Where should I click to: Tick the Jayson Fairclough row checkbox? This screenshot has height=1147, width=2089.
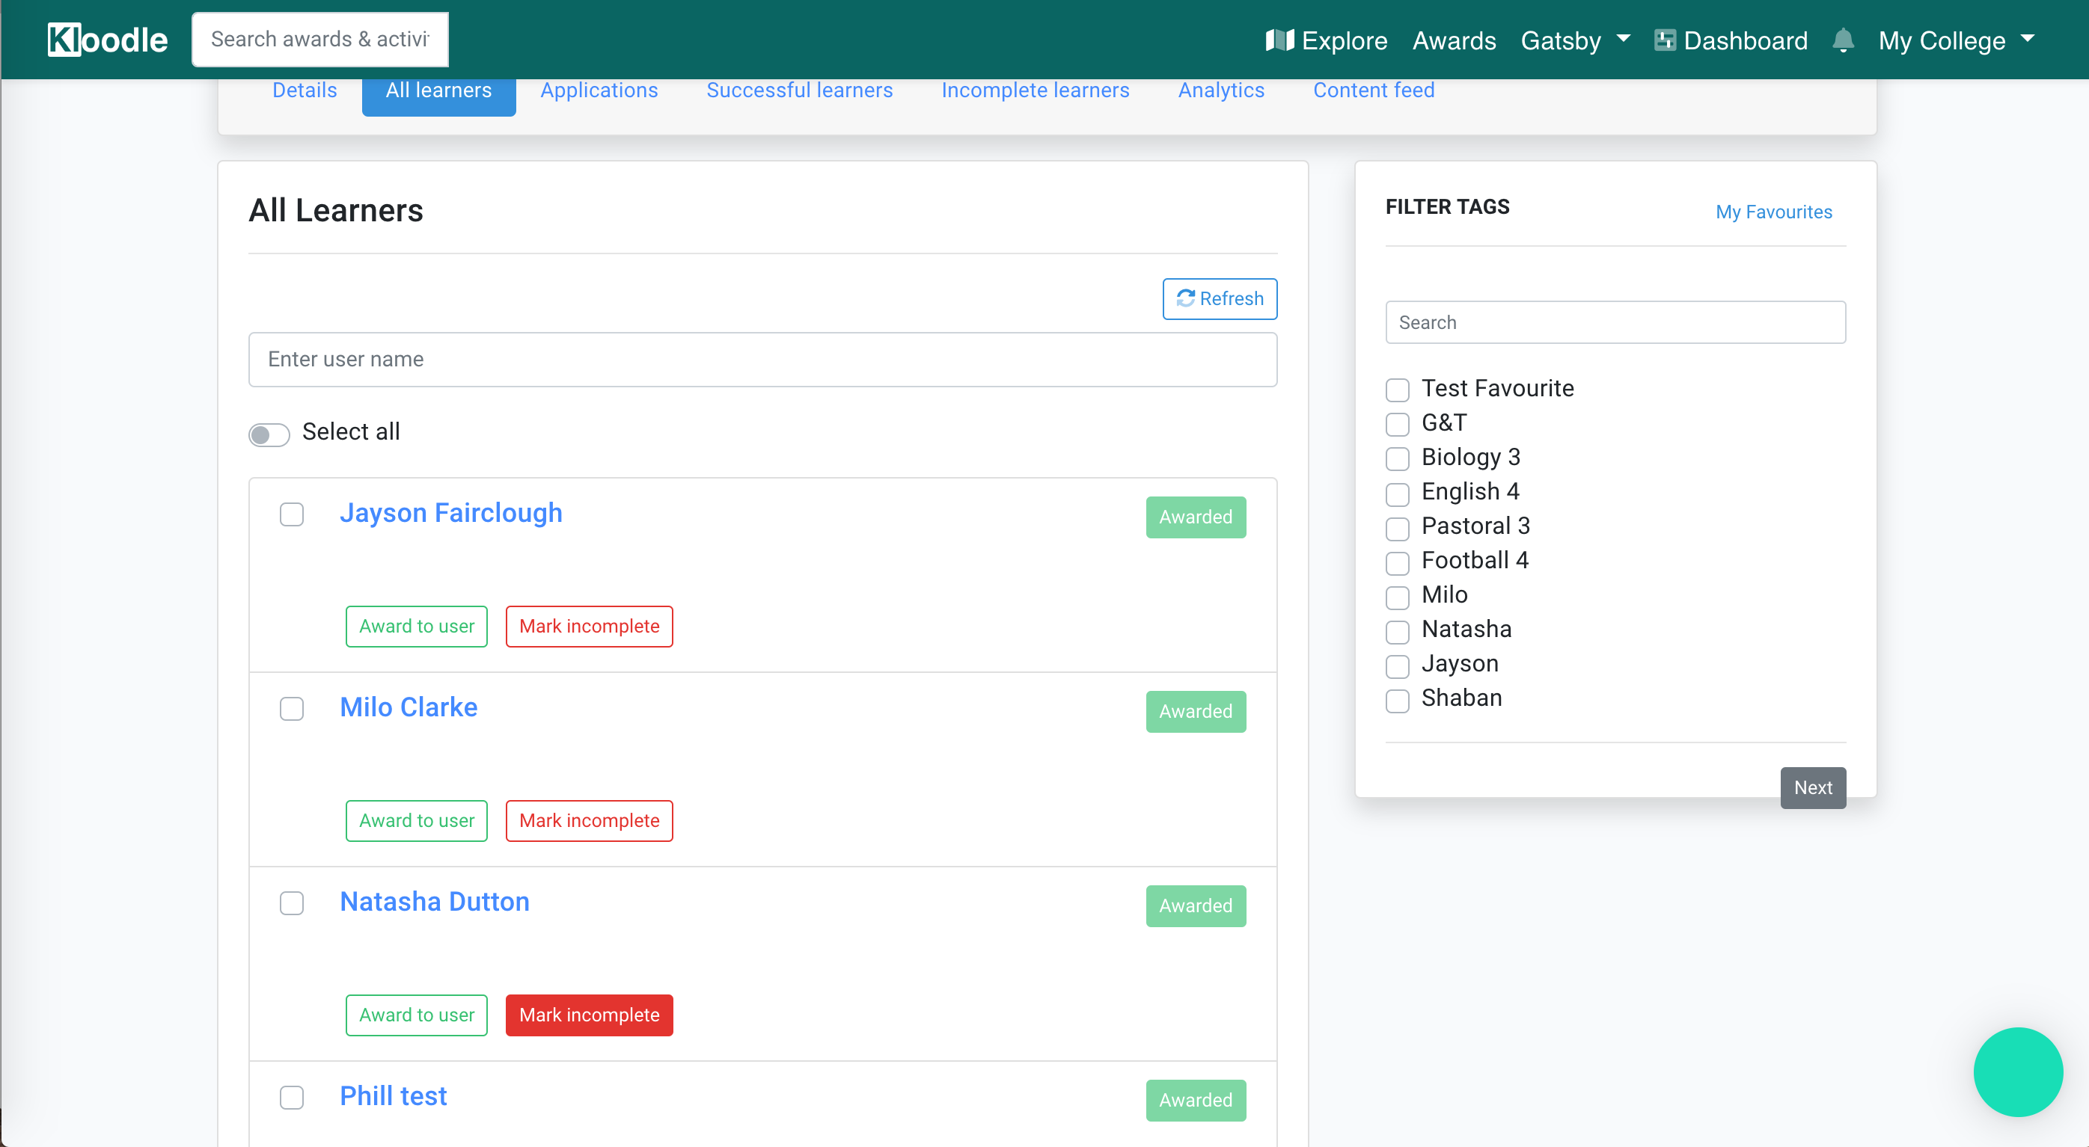292,514
